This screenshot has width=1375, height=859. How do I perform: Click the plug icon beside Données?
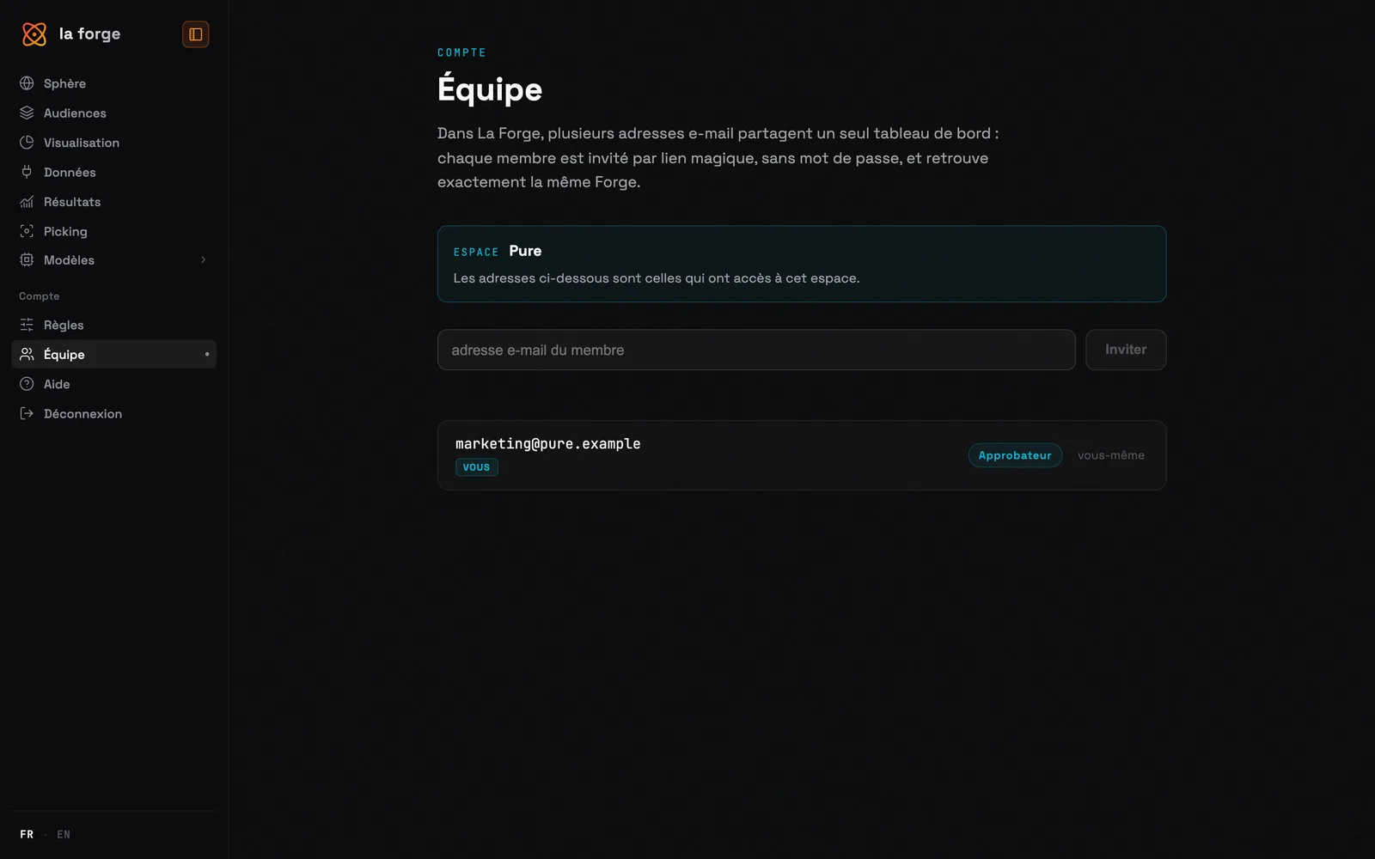coord(27,172)
